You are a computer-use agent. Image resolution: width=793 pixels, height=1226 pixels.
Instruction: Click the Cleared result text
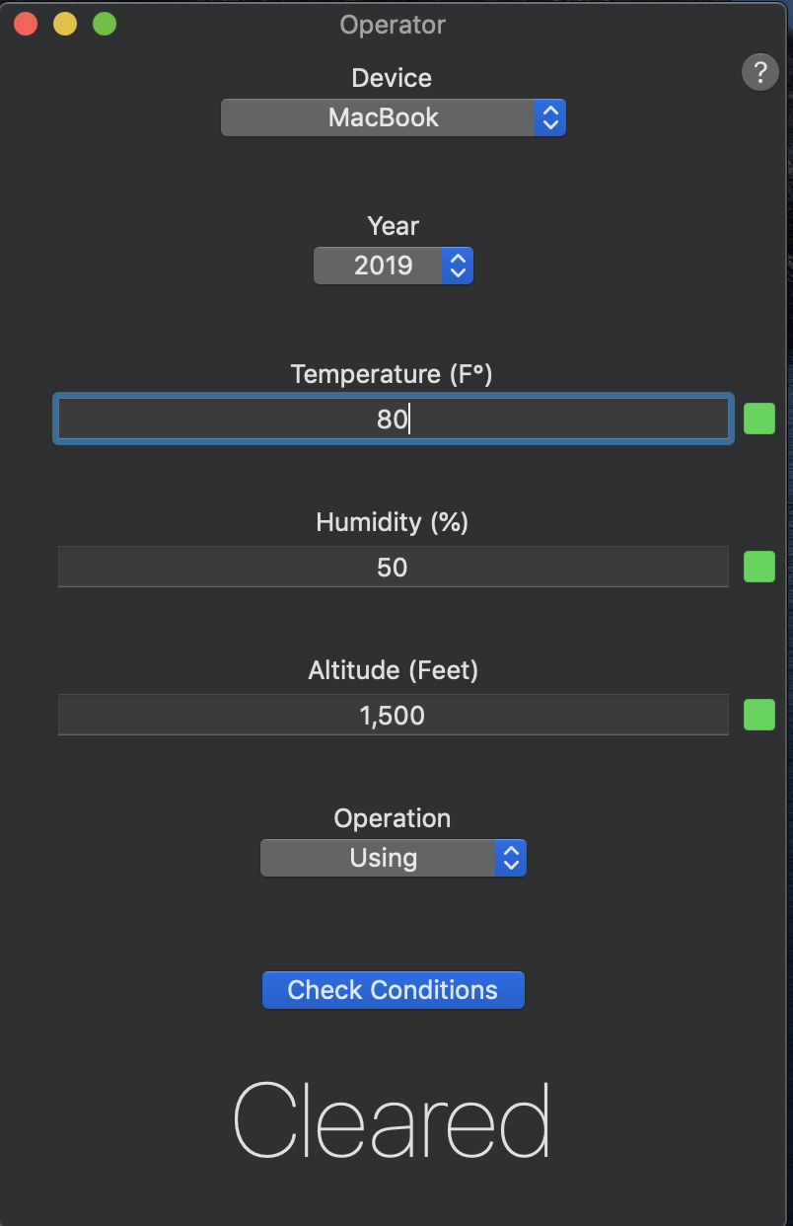pos(392,1120)
